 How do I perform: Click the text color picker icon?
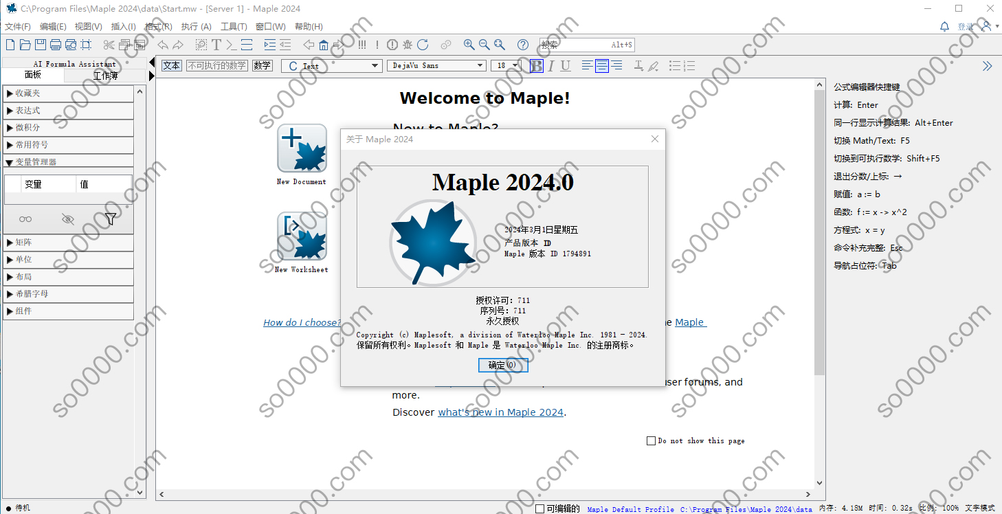pyautogui.click(x=638, y=66)
